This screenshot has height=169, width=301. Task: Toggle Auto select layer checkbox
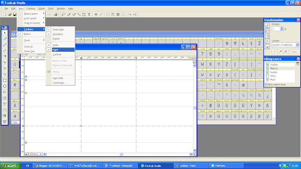266,84
